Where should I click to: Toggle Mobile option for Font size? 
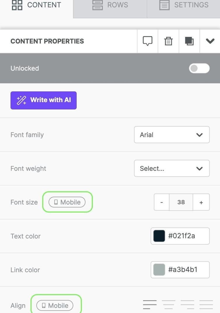(x=67, y=202)
